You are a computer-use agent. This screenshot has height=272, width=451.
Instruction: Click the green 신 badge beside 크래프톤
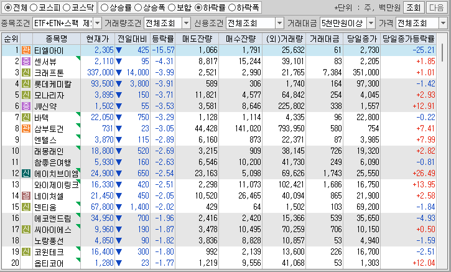(26, 73)
